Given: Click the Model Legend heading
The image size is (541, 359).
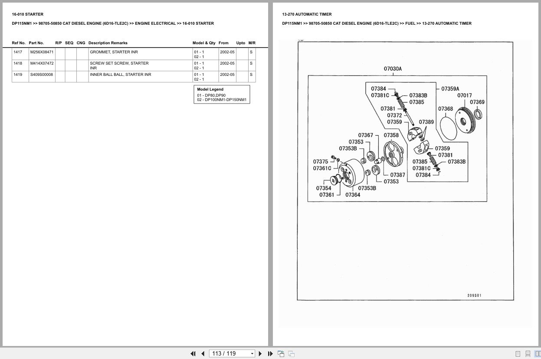Looking at the screenshot, I should [210, 89].
